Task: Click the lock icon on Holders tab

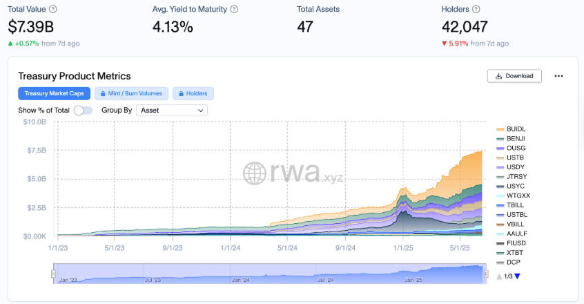Action: [x=181, y=93]
